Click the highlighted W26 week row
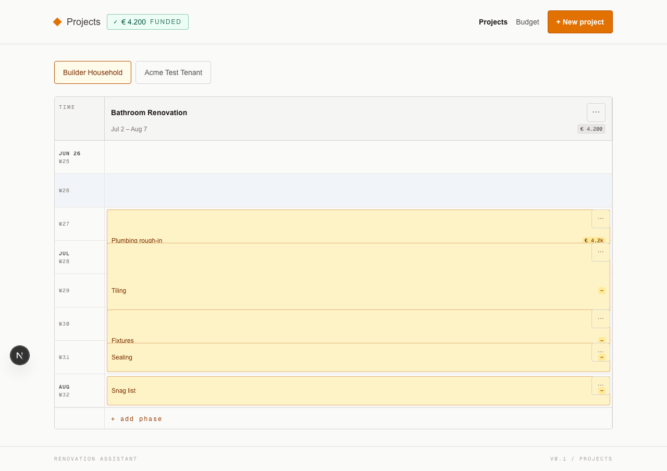This screenshot has height=471, width=667. 333,191
